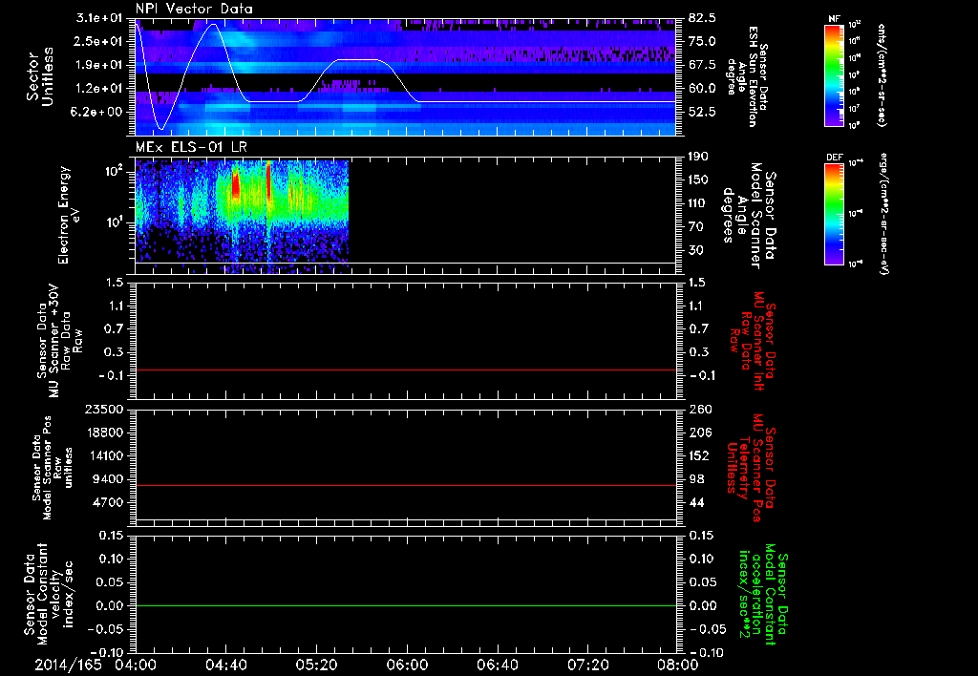Screen dimensions: 978x676
Task: Click the green "Model Constant acceleration" axis title
Action: pos(762,596)
